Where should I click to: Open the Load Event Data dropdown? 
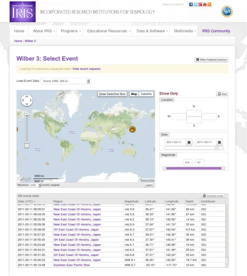pos(66,81)
